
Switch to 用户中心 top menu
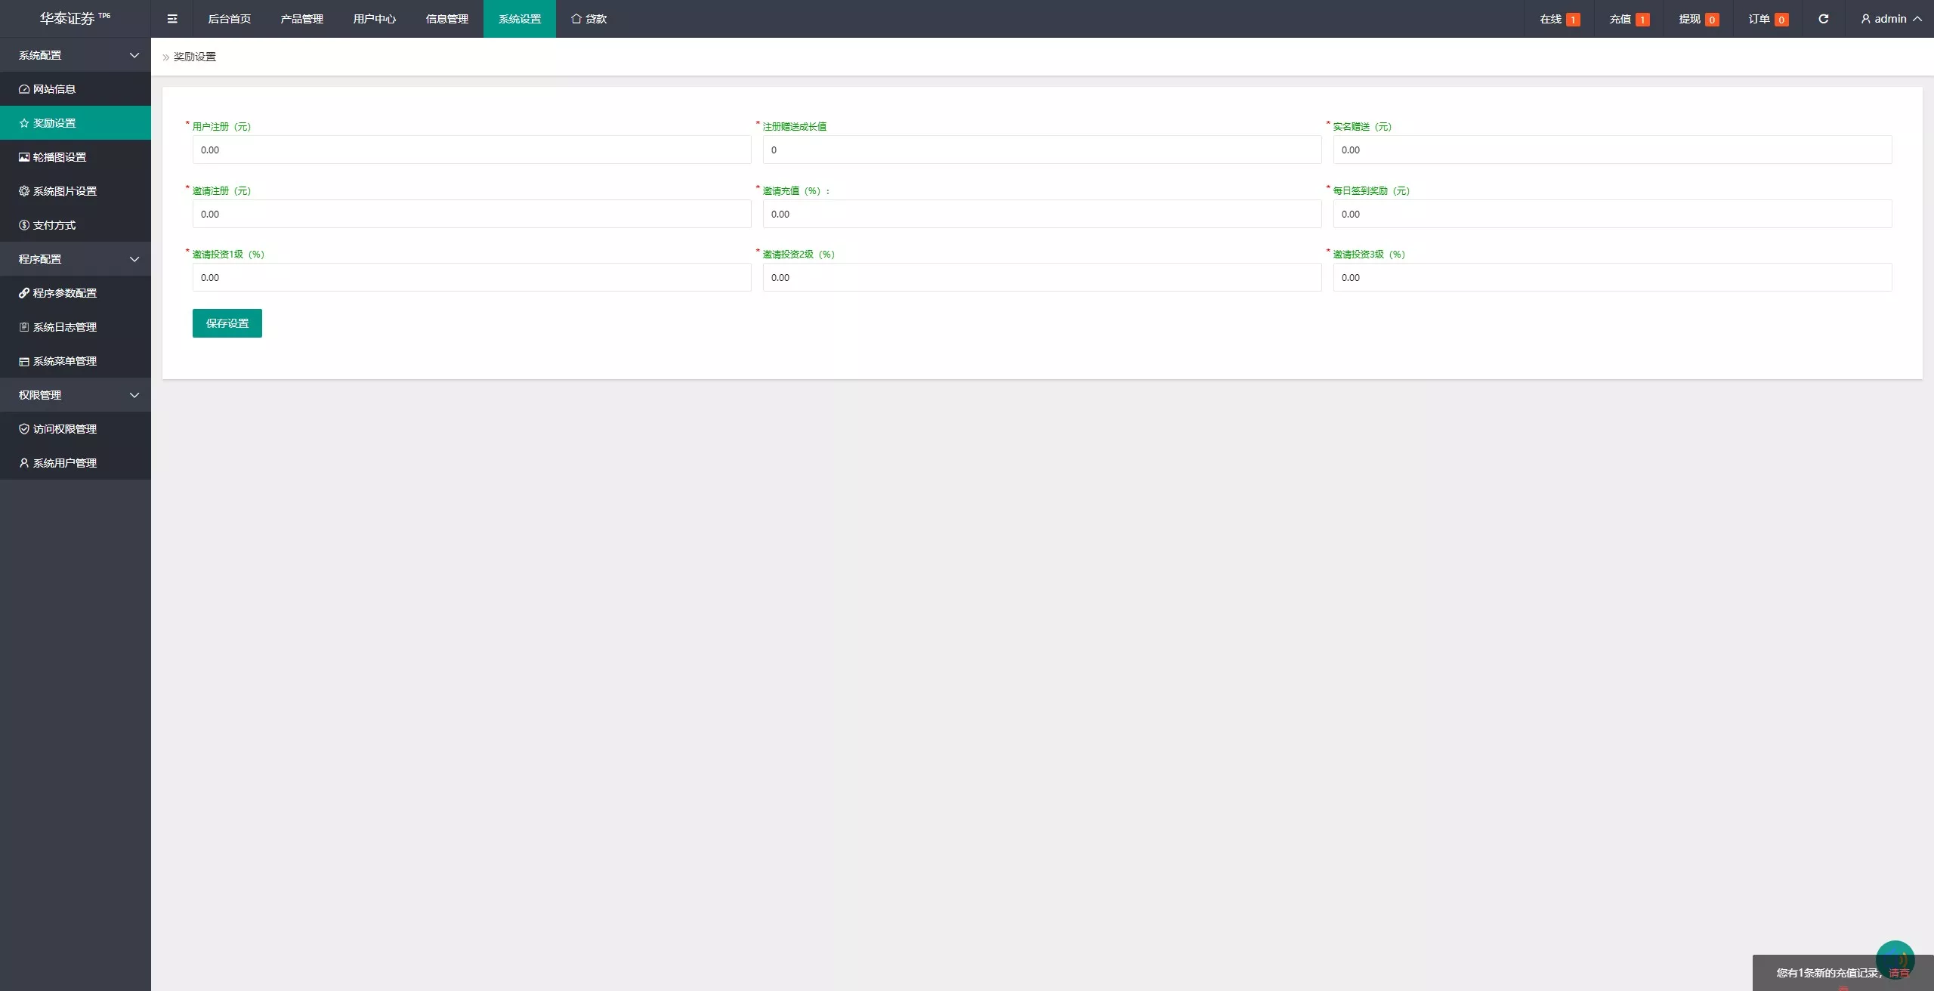[375, 19]
